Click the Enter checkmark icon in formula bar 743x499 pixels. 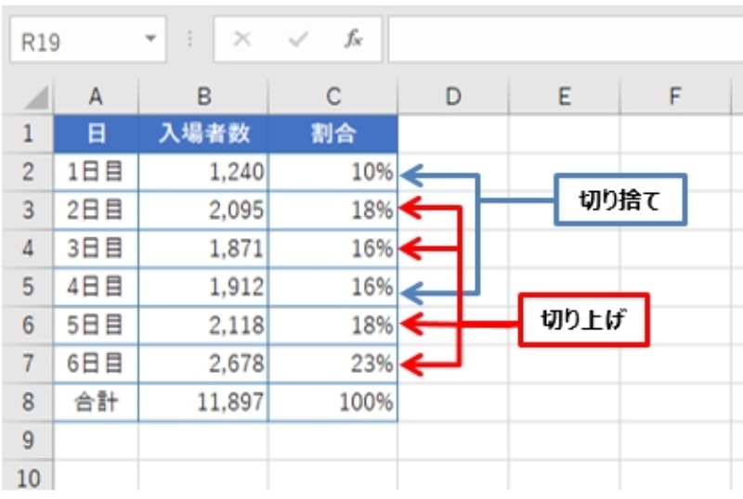(x=298, y=41)
